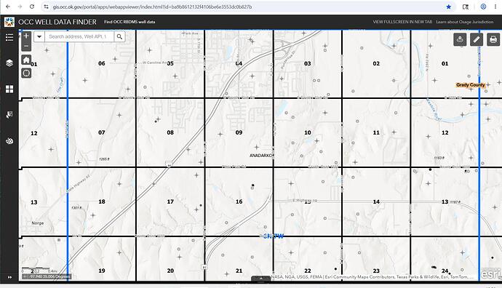The image size is (502, 288).
Task: Click the Esri logo in the corner
Action: click(491, 274)
